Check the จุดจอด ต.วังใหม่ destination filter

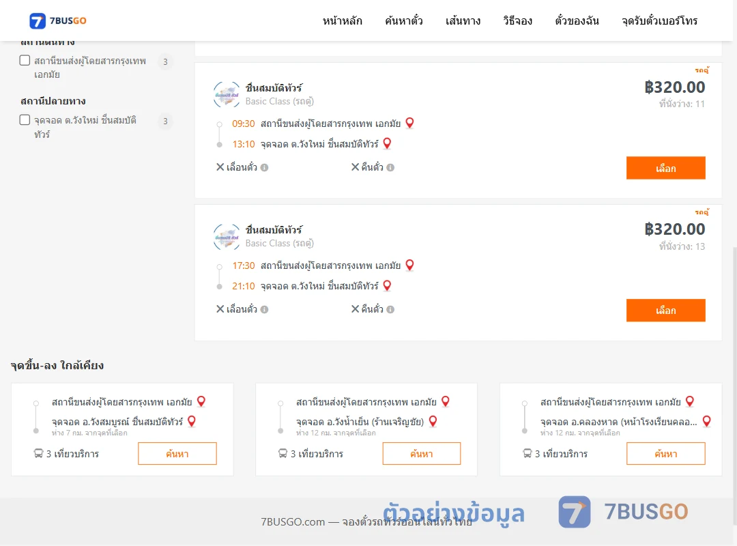[x=25, y=119]
